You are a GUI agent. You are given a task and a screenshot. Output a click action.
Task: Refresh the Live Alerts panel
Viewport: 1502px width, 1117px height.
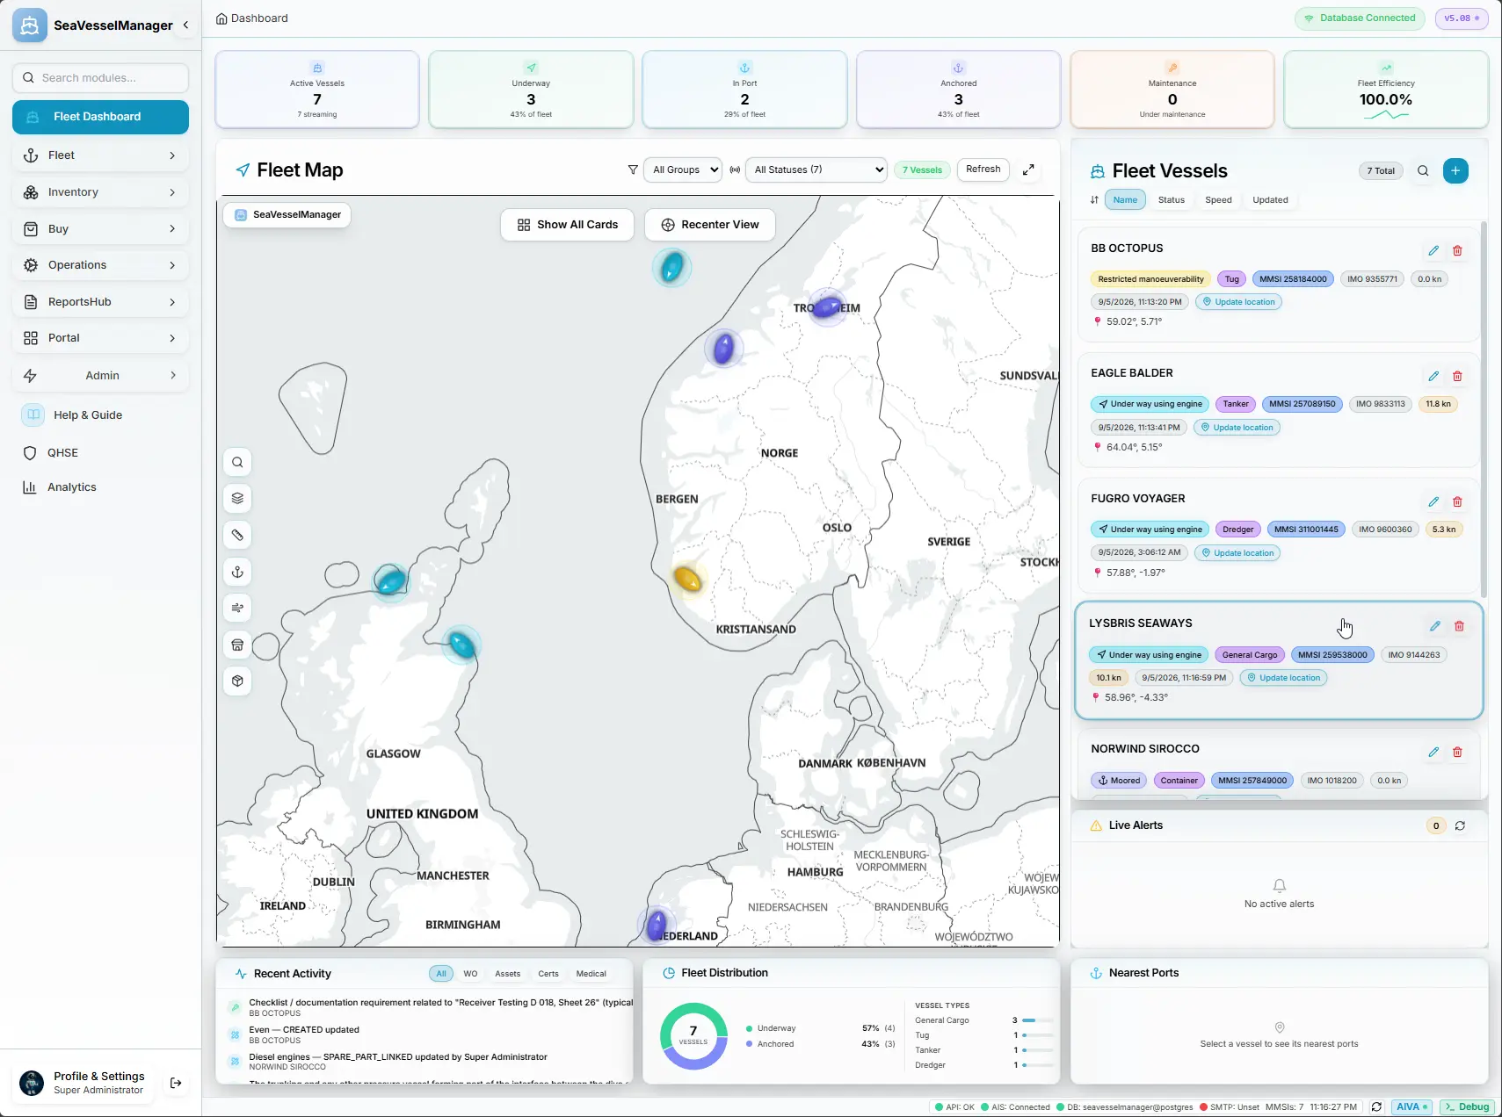[x=1460, y=825]
